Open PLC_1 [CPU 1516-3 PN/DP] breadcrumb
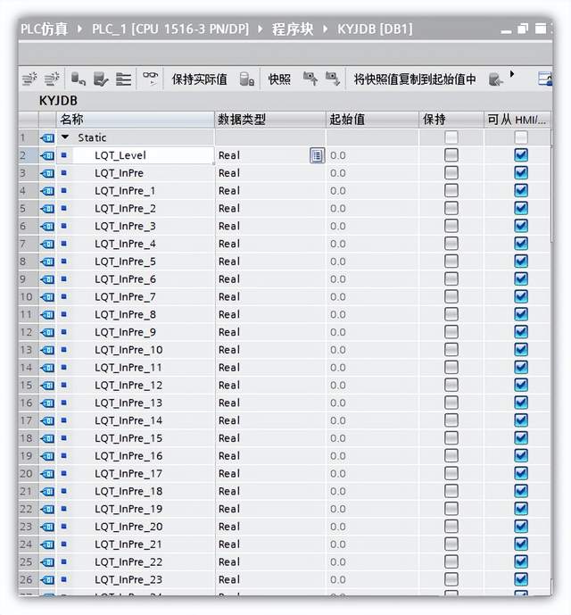Screen dimensions: 571x615 [170, 29]
